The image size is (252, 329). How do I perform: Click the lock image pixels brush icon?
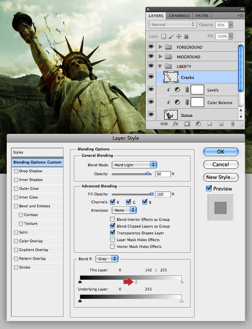[171, 37]
